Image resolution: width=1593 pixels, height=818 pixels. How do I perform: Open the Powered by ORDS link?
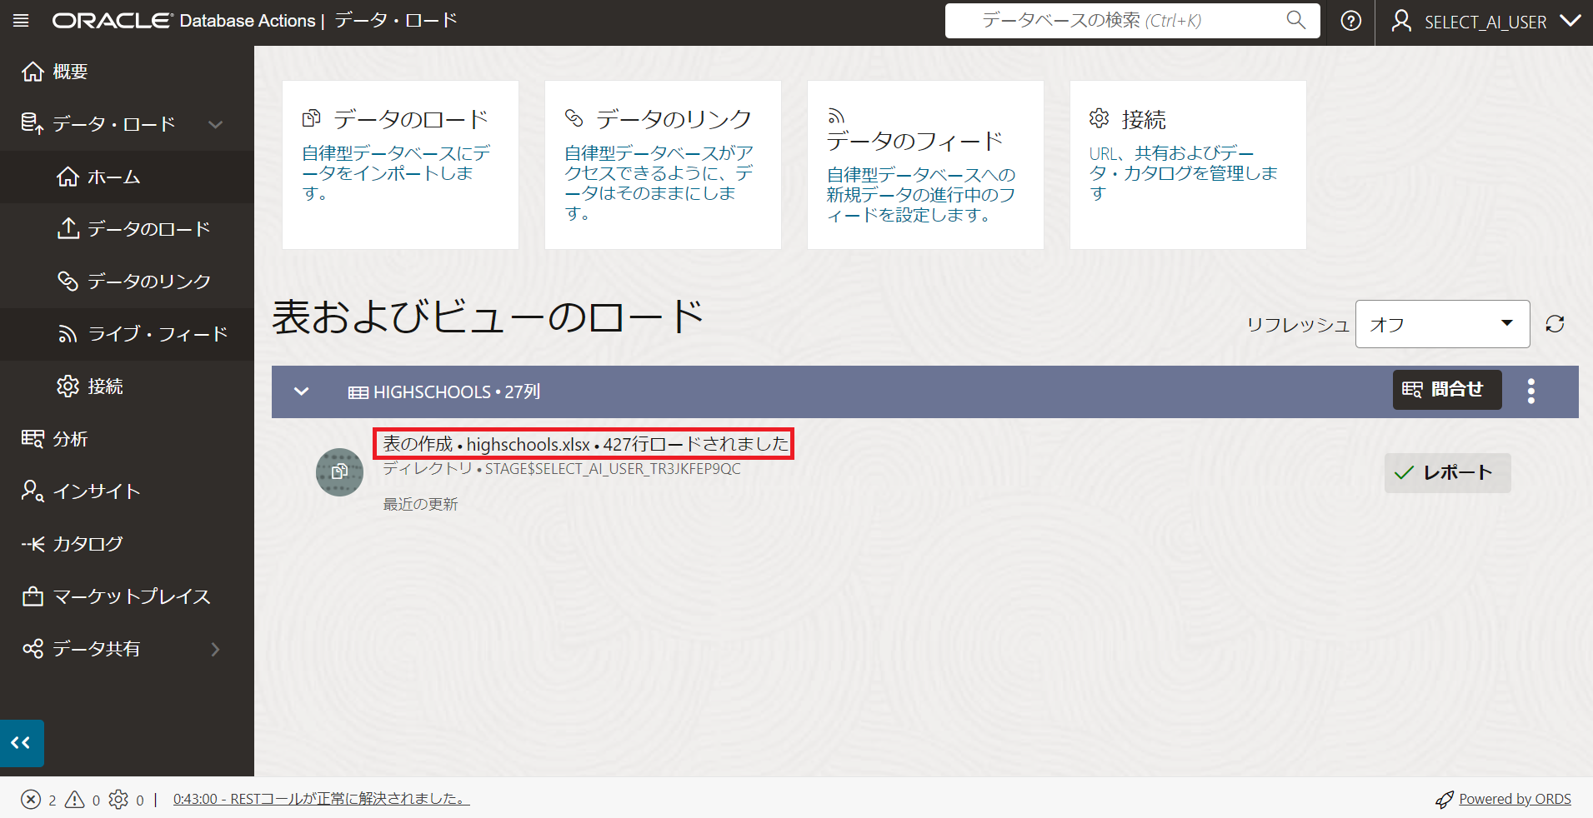point(1514,799)
